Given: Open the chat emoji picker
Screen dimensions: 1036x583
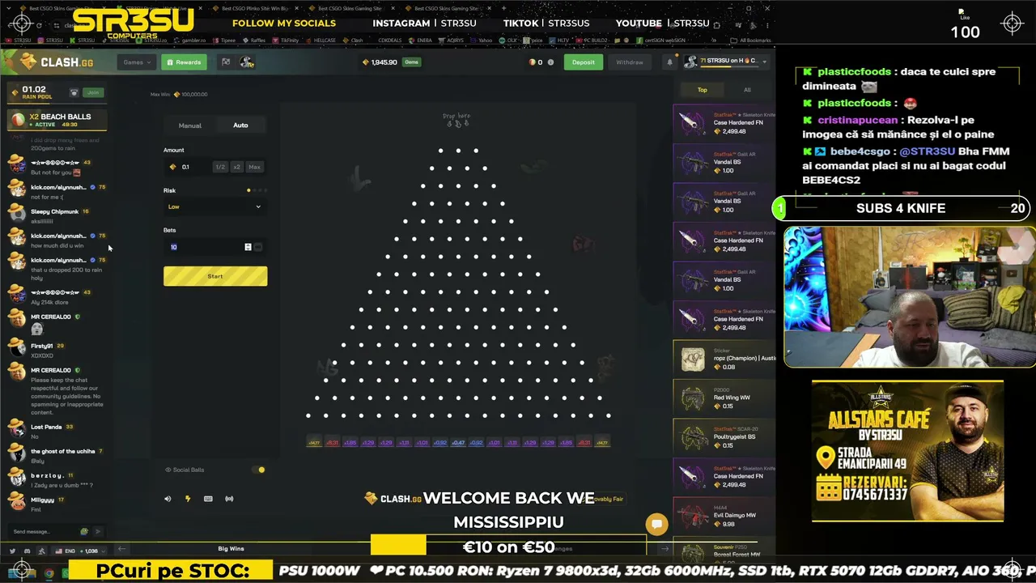Looking at the screenshot, I should tap(84, 531).
